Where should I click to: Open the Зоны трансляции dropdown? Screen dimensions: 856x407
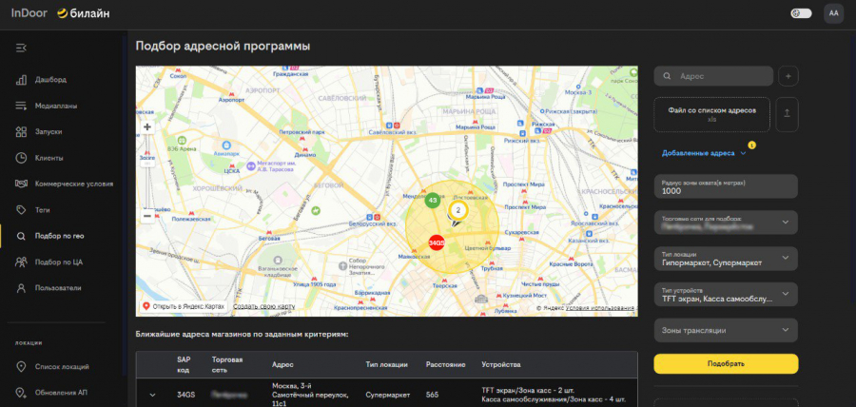[x=726, y=330]
